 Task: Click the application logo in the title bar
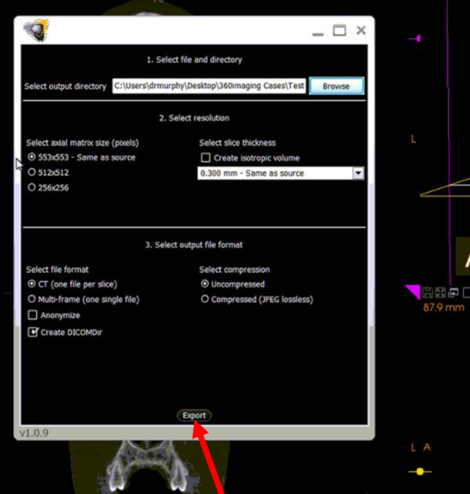(36, 30)
